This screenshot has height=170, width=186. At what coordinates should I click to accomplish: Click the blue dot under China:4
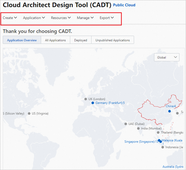[x=170, y=111]
